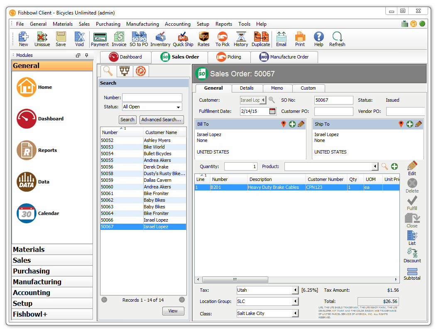Add the product with green plus icon

394,166
